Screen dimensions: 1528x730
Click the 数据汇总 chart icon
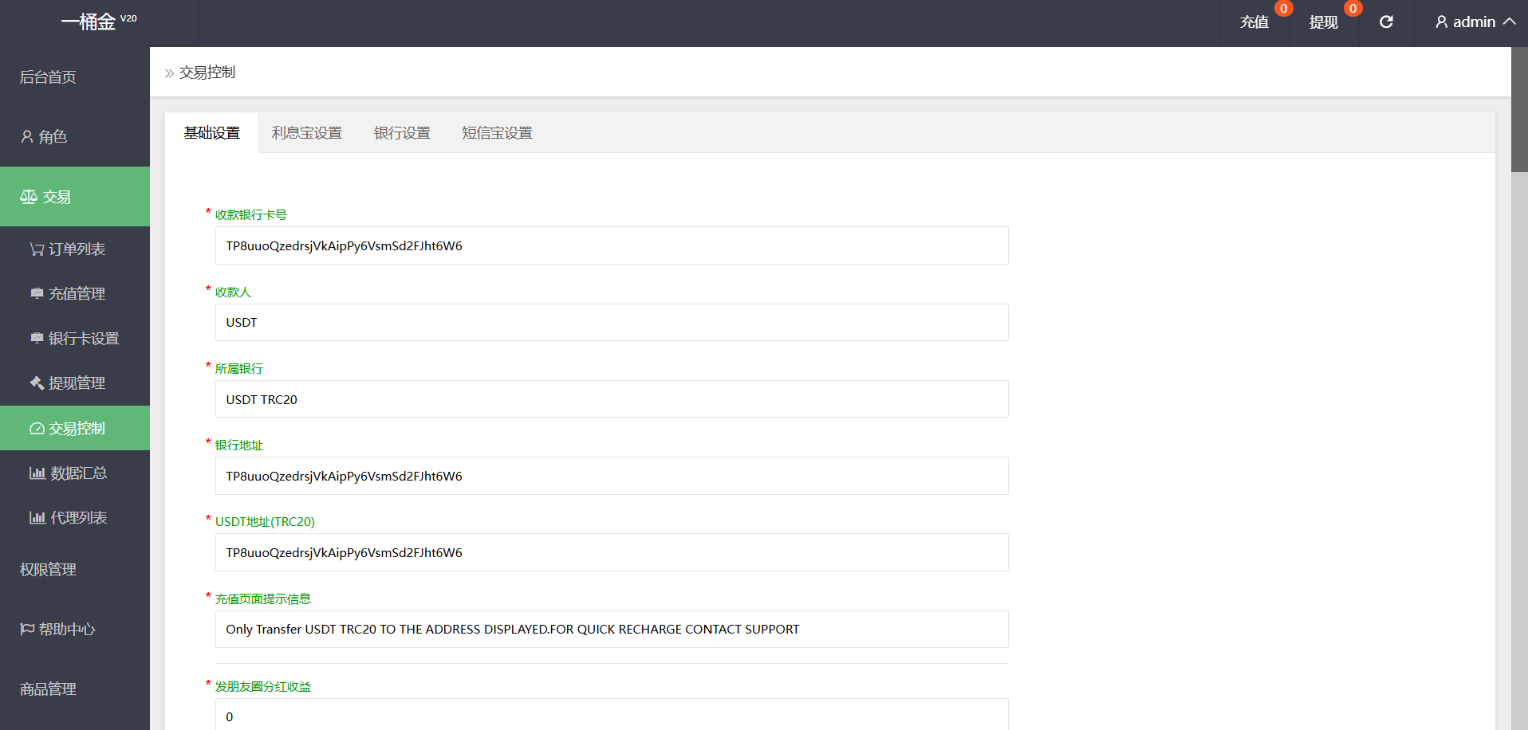pos(37,473)
